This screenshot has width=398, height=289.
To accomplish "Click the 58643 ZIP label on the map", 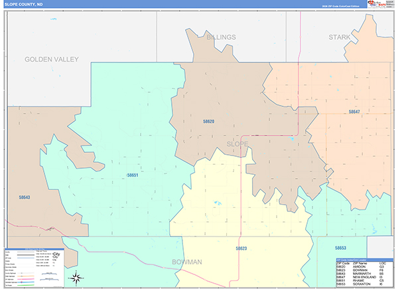I will coord(25,197).
